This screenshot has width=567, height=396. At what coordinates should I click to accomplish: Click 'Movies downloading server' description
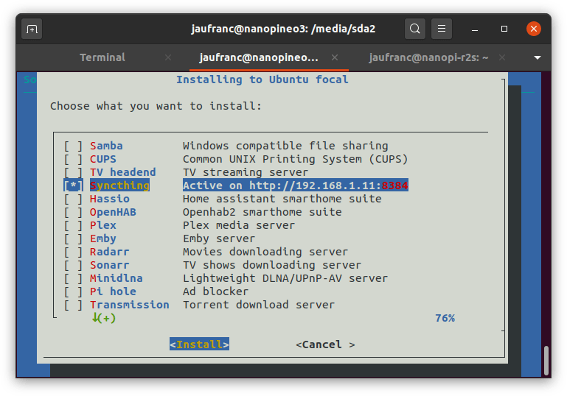pyautogui.click(x=265, y=252)
